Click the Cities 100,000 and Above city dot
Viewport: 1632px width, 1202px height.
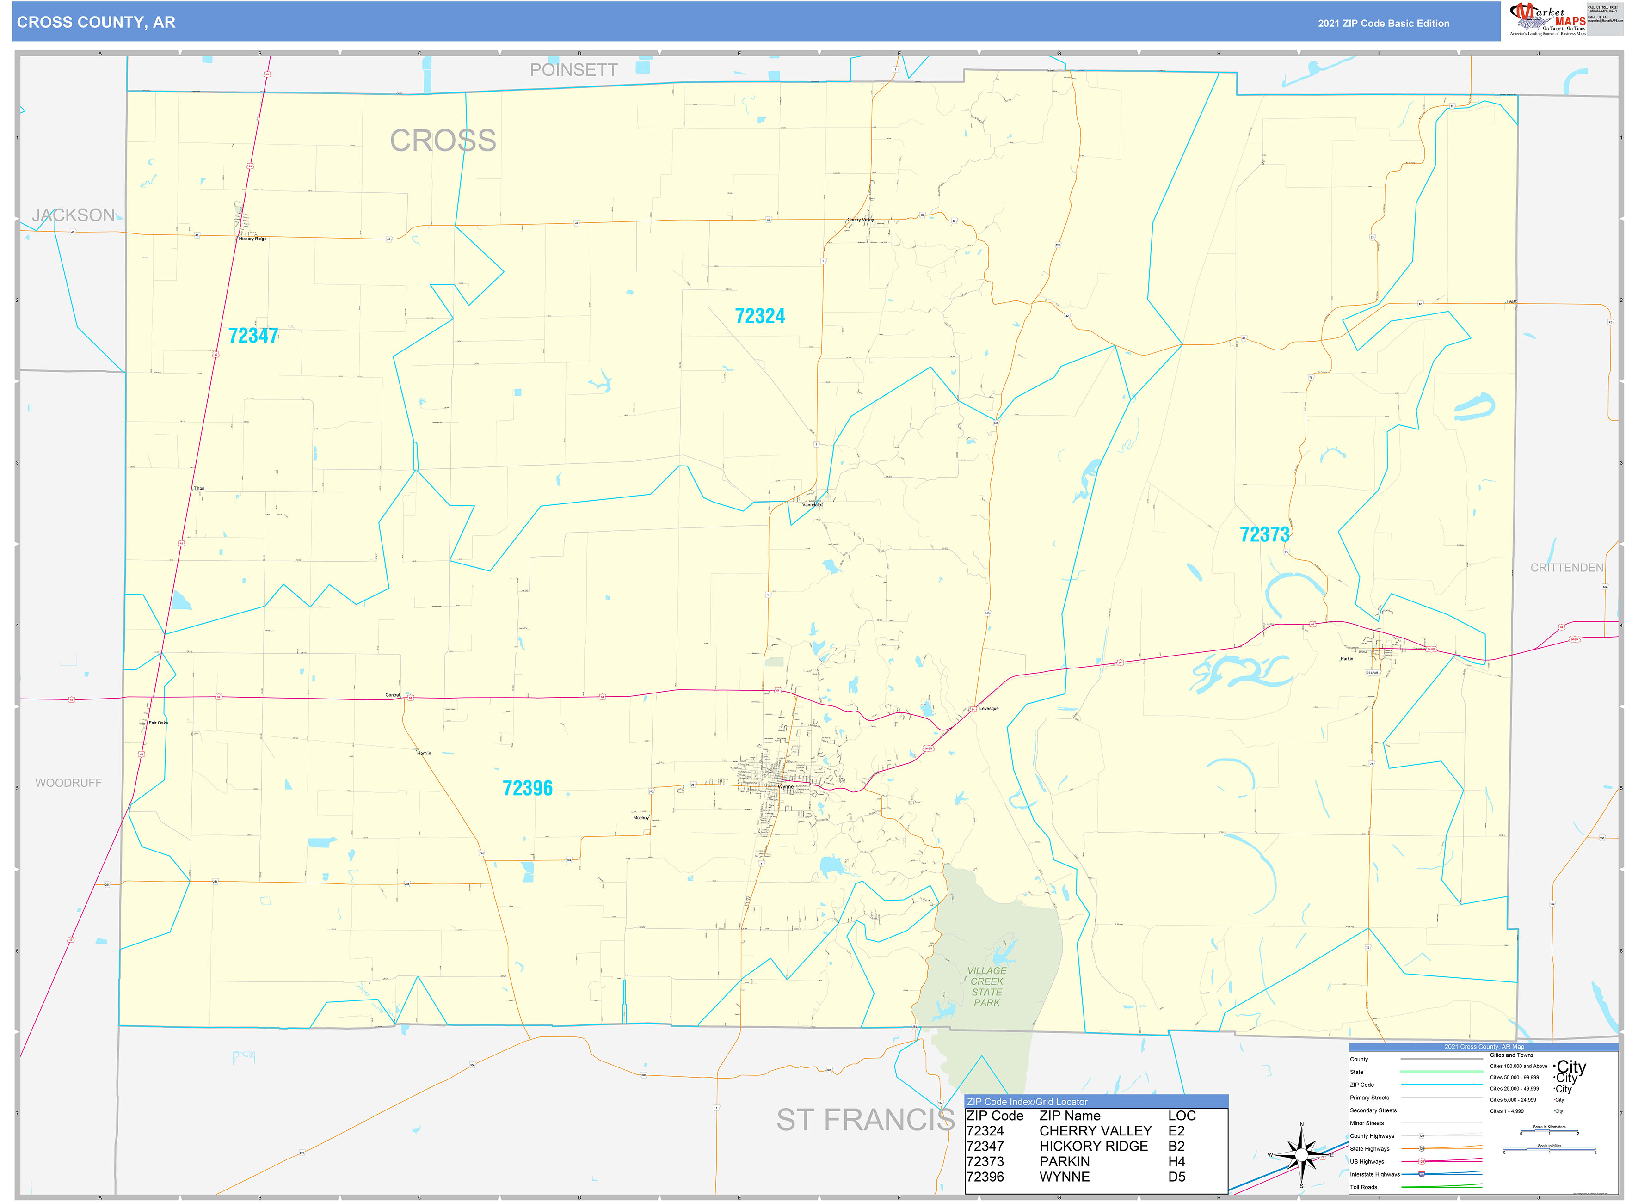click(x=1555, y=1067)
